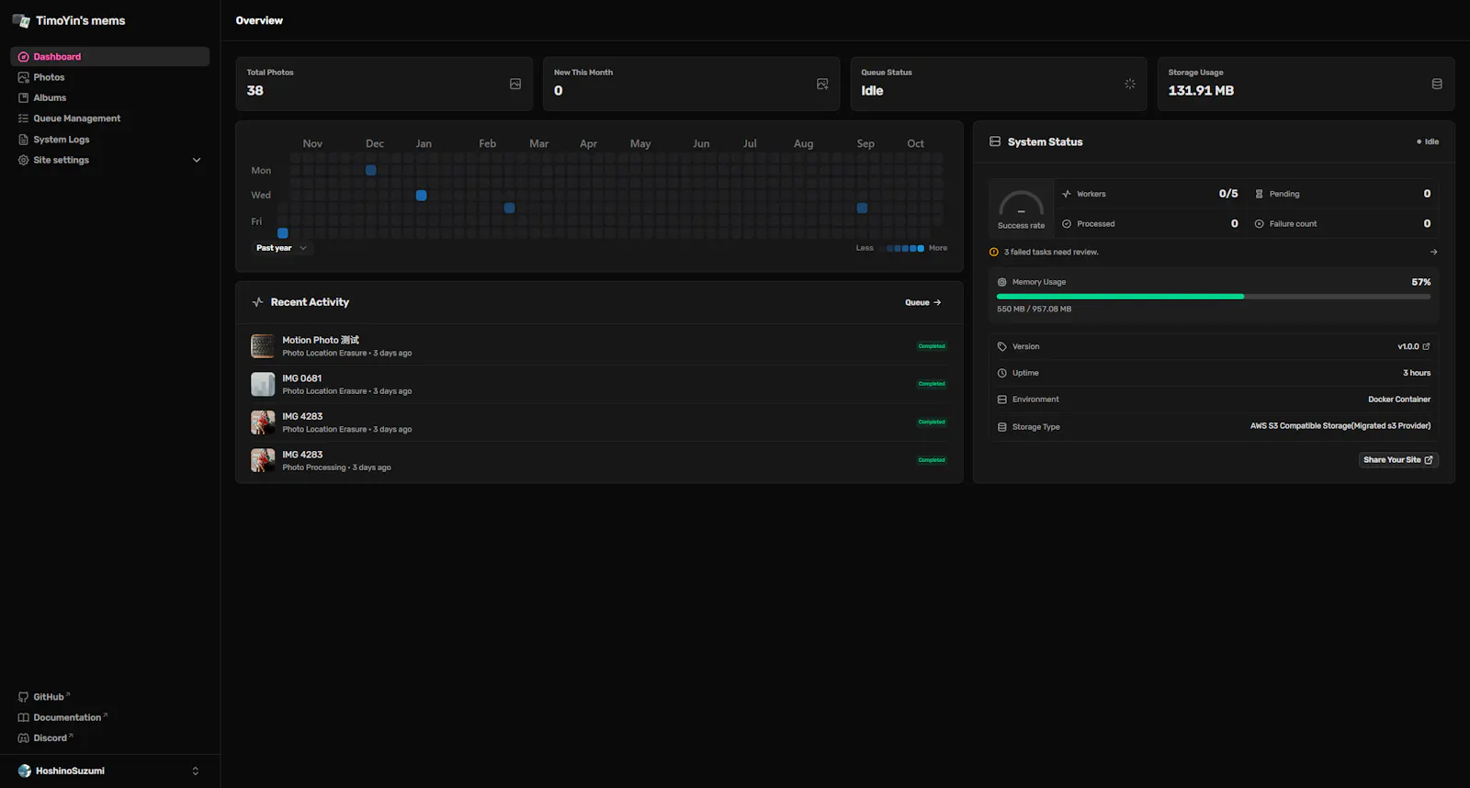Viewport: 1470px width, 788px height.
Task: Click the Total Photos image icon
Action: (x=515, y=84)
